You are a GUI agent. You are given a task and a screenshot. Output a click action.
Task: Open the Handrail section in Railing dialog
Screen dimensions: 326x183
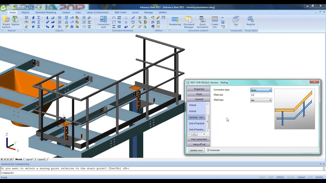click(199, 99)
